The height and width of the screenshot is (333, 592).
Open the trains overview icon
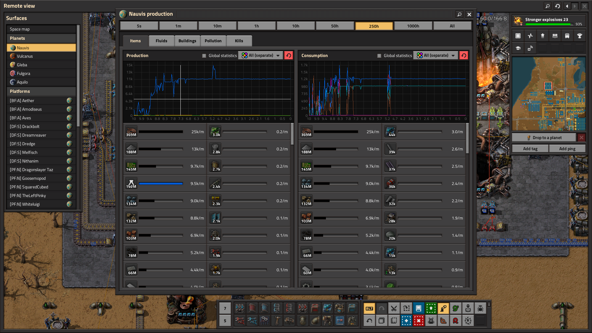coord(567,36)
